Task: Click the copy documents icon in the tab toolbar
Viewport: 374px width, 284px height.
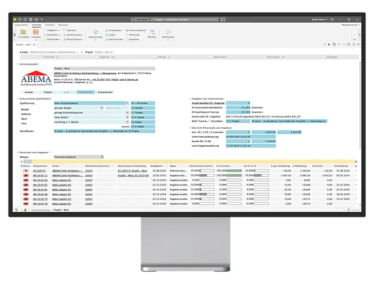Action: 334,44
